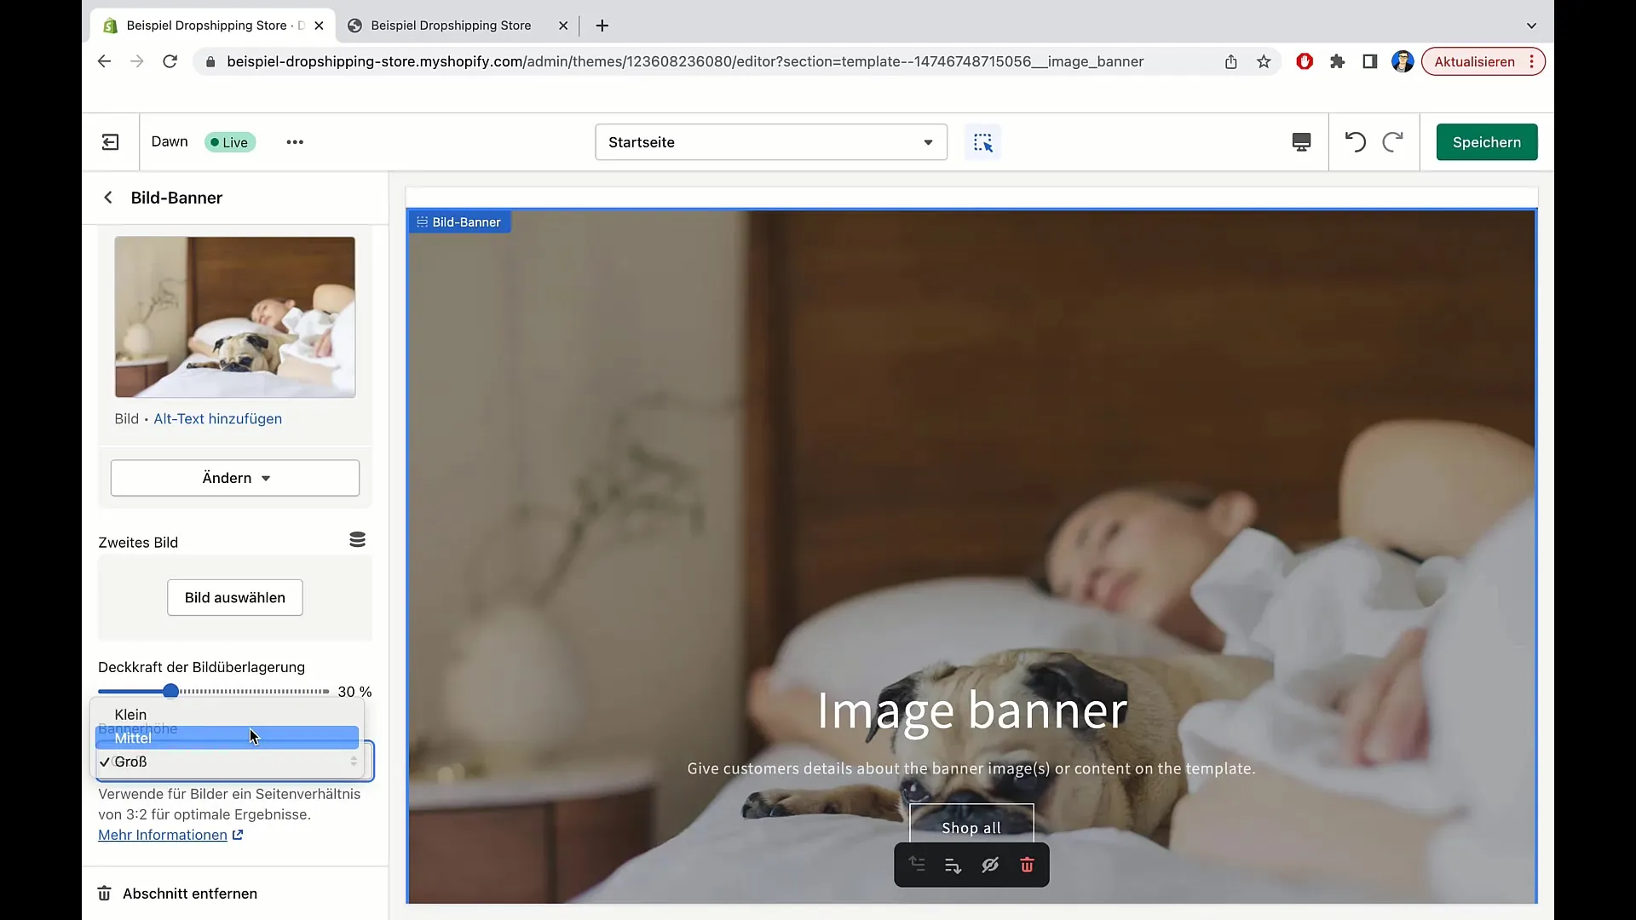Click 'Bild auswählen' button for second image
The image size is (1636, 920).
pos(233,596)
